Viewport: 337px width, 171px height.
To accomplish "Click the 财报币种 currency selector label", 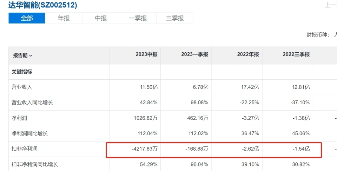I will coord(318,35).
